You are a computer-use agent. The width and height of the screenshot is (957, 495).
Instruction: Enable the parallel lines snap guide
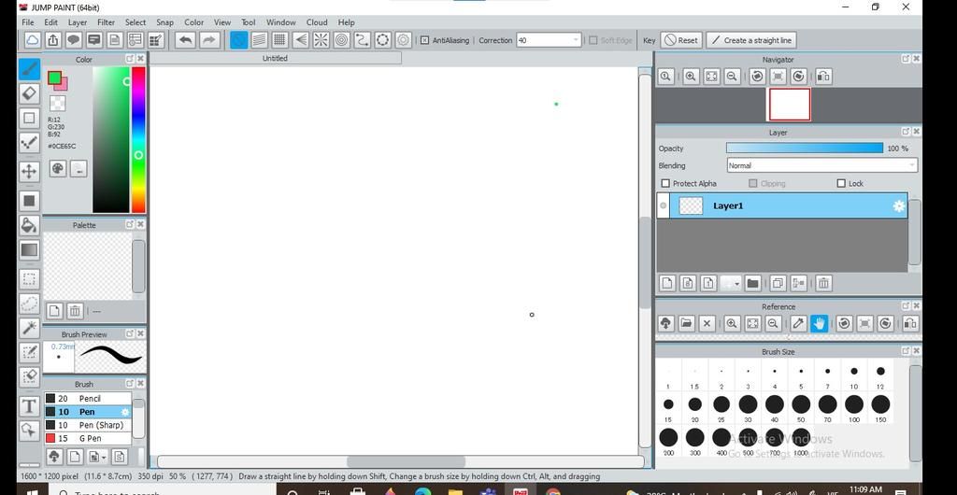pyautogui.click(x=260, y=40)
